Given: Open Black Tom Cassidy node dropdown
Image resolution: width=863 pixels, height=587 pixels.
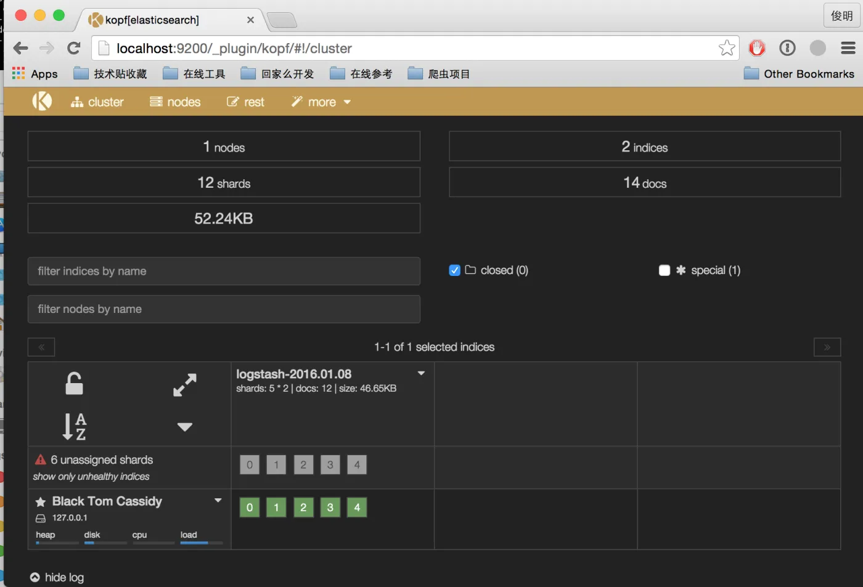Looking at the screenshot, I should (x=218, y=500).
